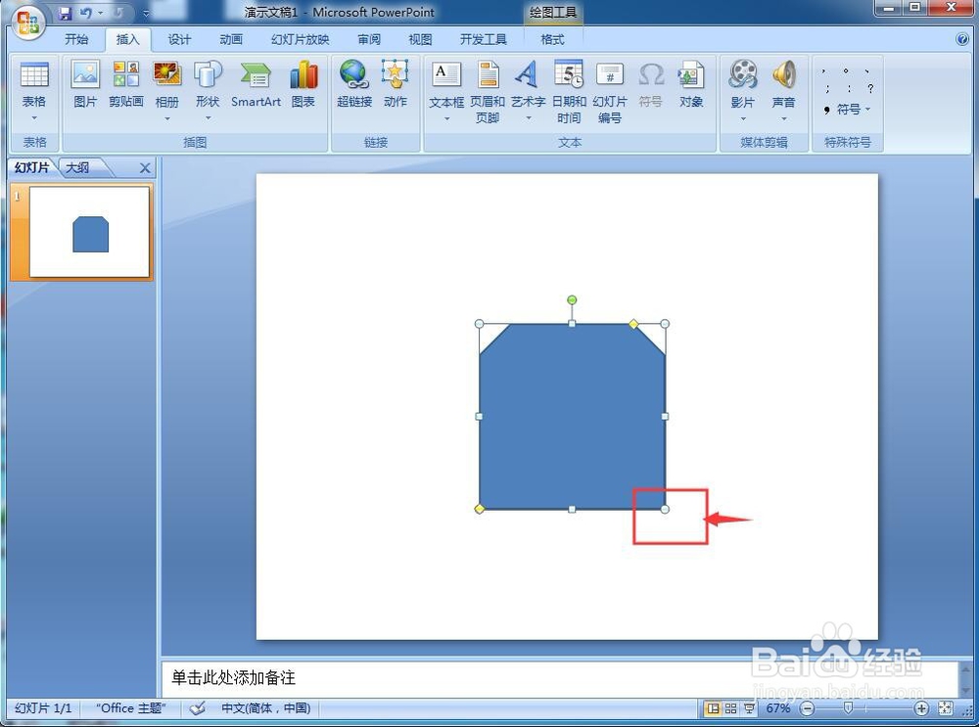Add a hyperlink with 超链接
The image size is (979, 727).
tap(354, 83)
